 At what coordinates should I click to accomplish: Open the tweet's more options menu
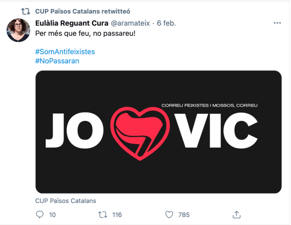coord(278,22)
